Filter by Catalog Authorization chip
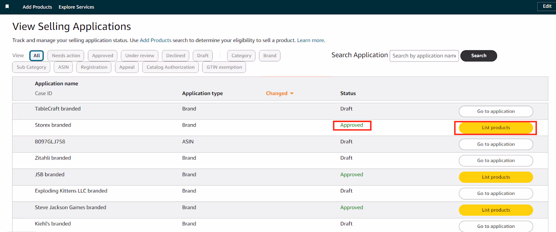 point(170,67)
